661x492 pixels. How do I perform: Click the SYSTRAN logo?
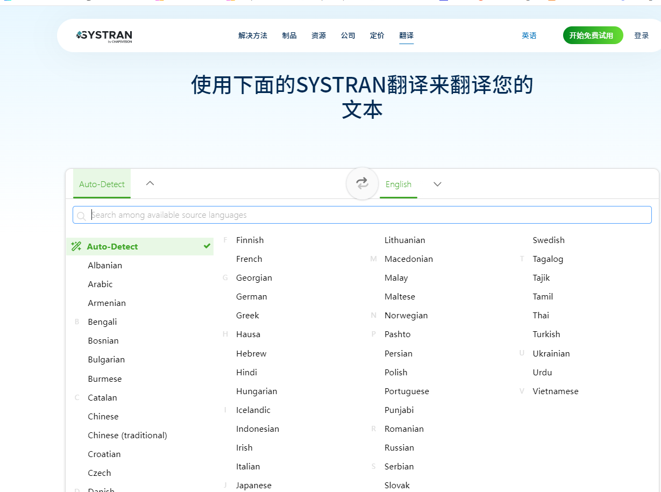pyautogui.click(x=104, y=36)
